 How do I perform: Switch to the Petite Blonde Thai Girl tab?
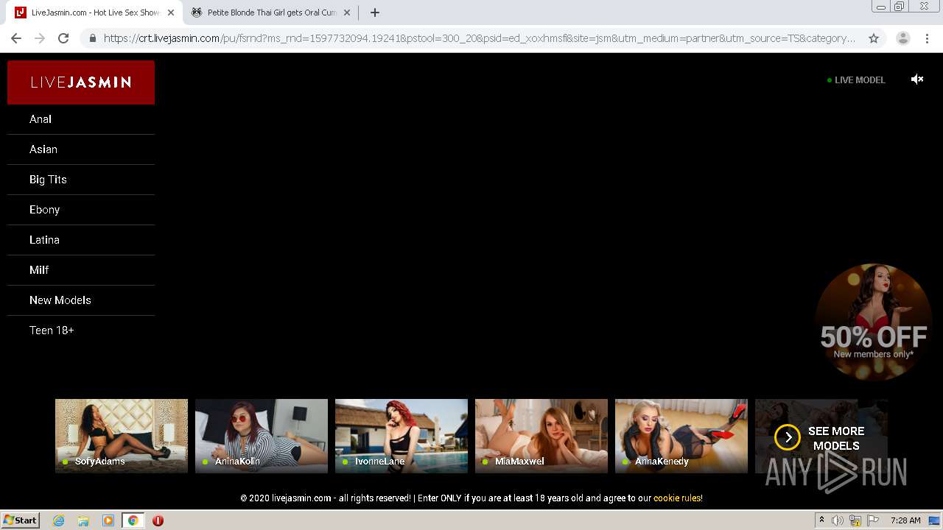[270, 13]
